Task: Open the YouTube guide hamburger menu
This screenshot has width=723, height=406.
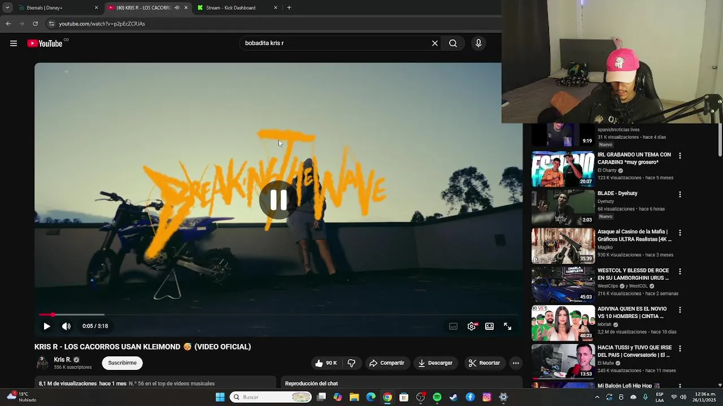Action: pos(14,43)
